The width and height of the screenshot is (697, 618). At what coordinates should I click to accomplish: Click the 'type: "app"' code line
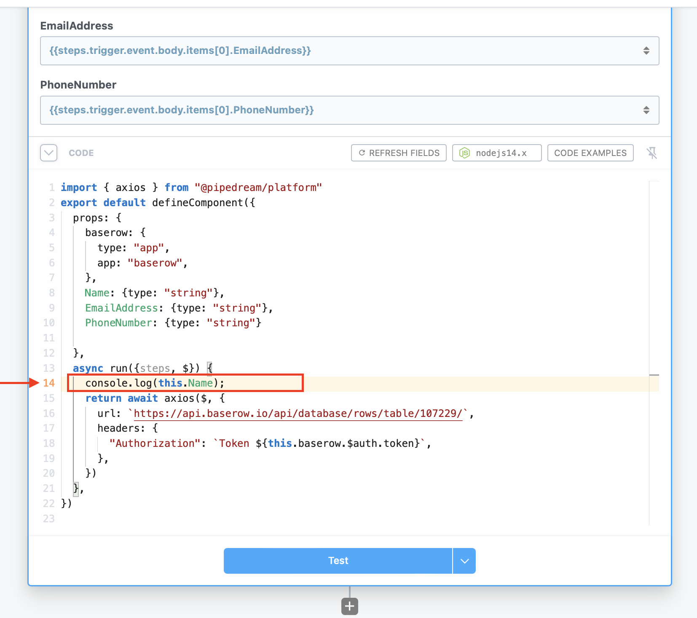click(134, 248)
